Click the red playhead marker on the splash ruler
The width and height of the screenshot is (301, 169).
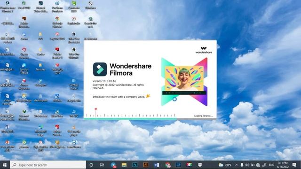pyautogui.click(x=95, y=109)
